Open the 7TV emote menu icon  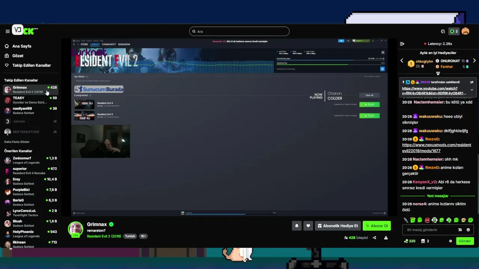[x=460, y=230]
